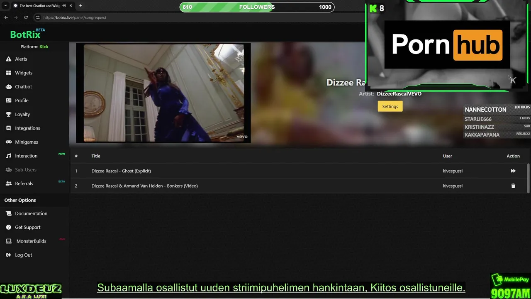The width and height of the screenshot is (531, 299).
Task: Click the Interaction music note icon
Action: click(8, 156)
